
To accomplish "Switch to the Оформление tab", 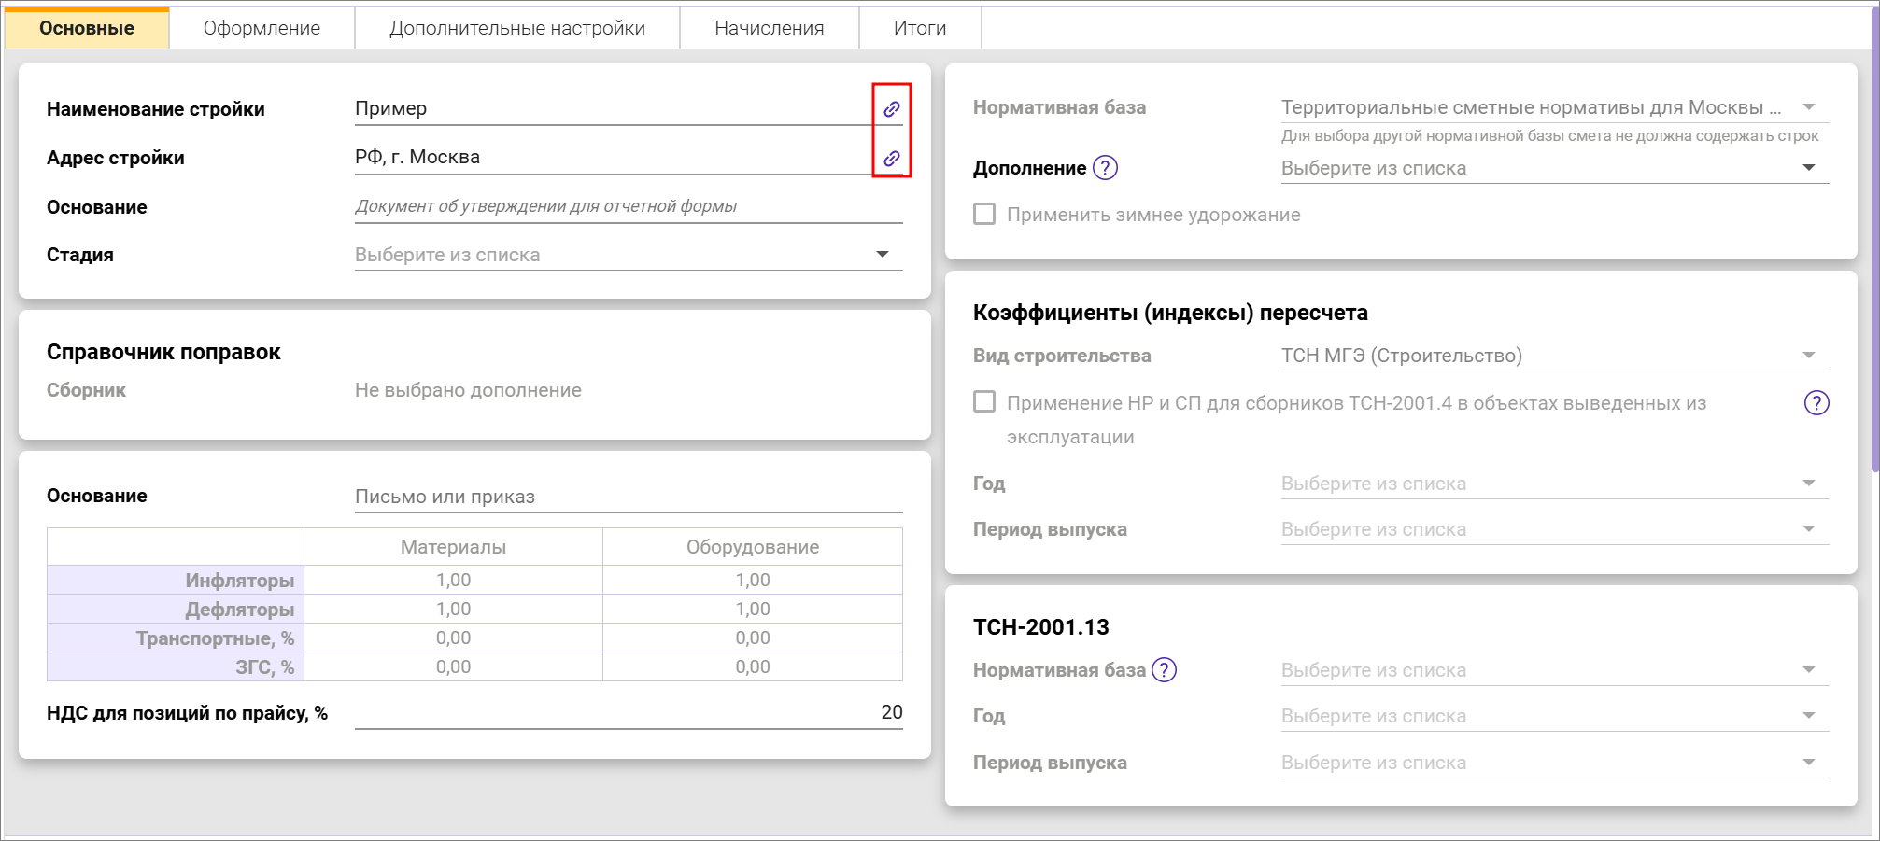I will (262, 28).
